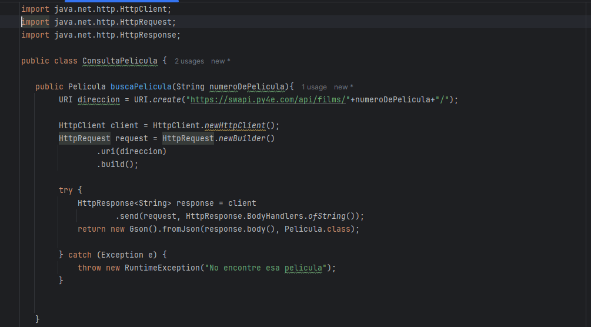Click URI.create method call
The width and height of the screenshot is (591, 327).
pyautogui.click(x=157, y=99)
